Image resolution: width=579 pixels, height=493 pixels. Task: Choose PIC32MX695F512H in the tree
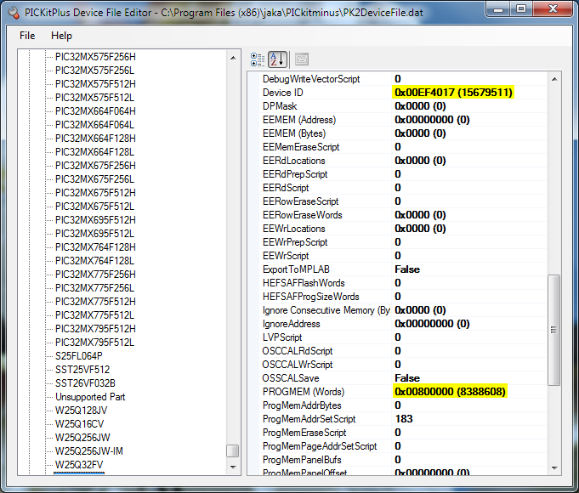[x=95, y=220]
